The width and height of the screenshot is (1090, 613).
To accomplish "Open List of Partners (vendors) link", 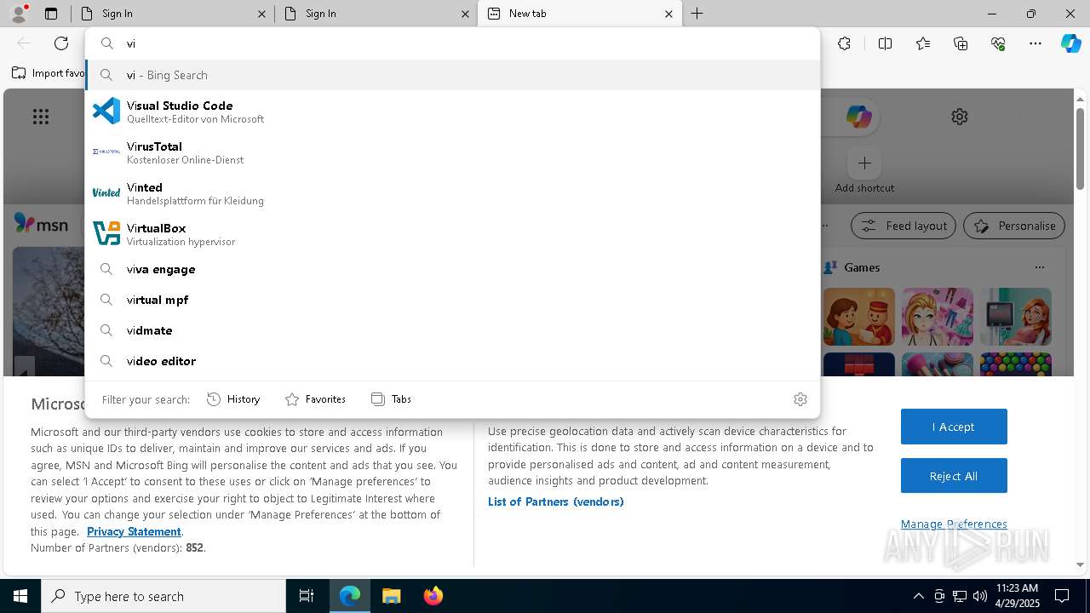I will [x=556, y=501].
